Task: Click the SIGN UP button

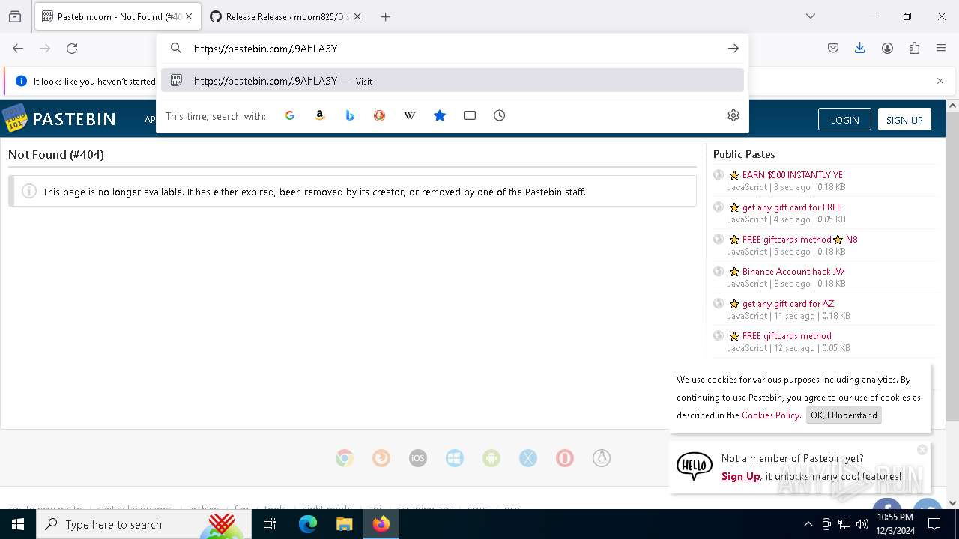Action: pos(904,120)
